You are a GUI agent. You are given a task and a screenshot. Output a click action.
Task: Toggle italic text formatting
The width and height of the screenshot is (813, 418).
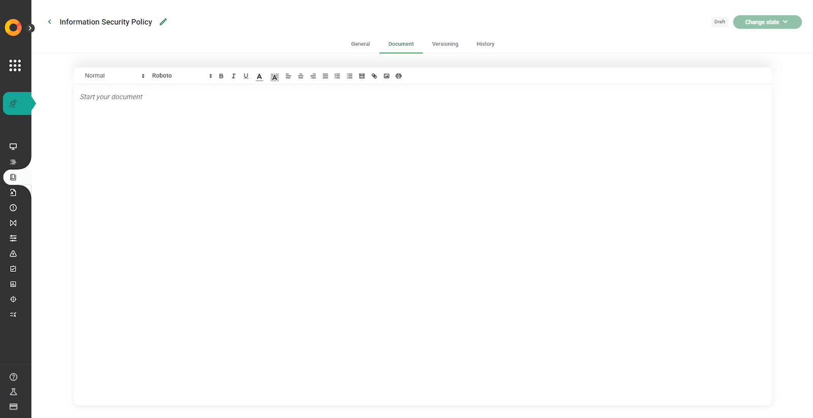point(233,76)
